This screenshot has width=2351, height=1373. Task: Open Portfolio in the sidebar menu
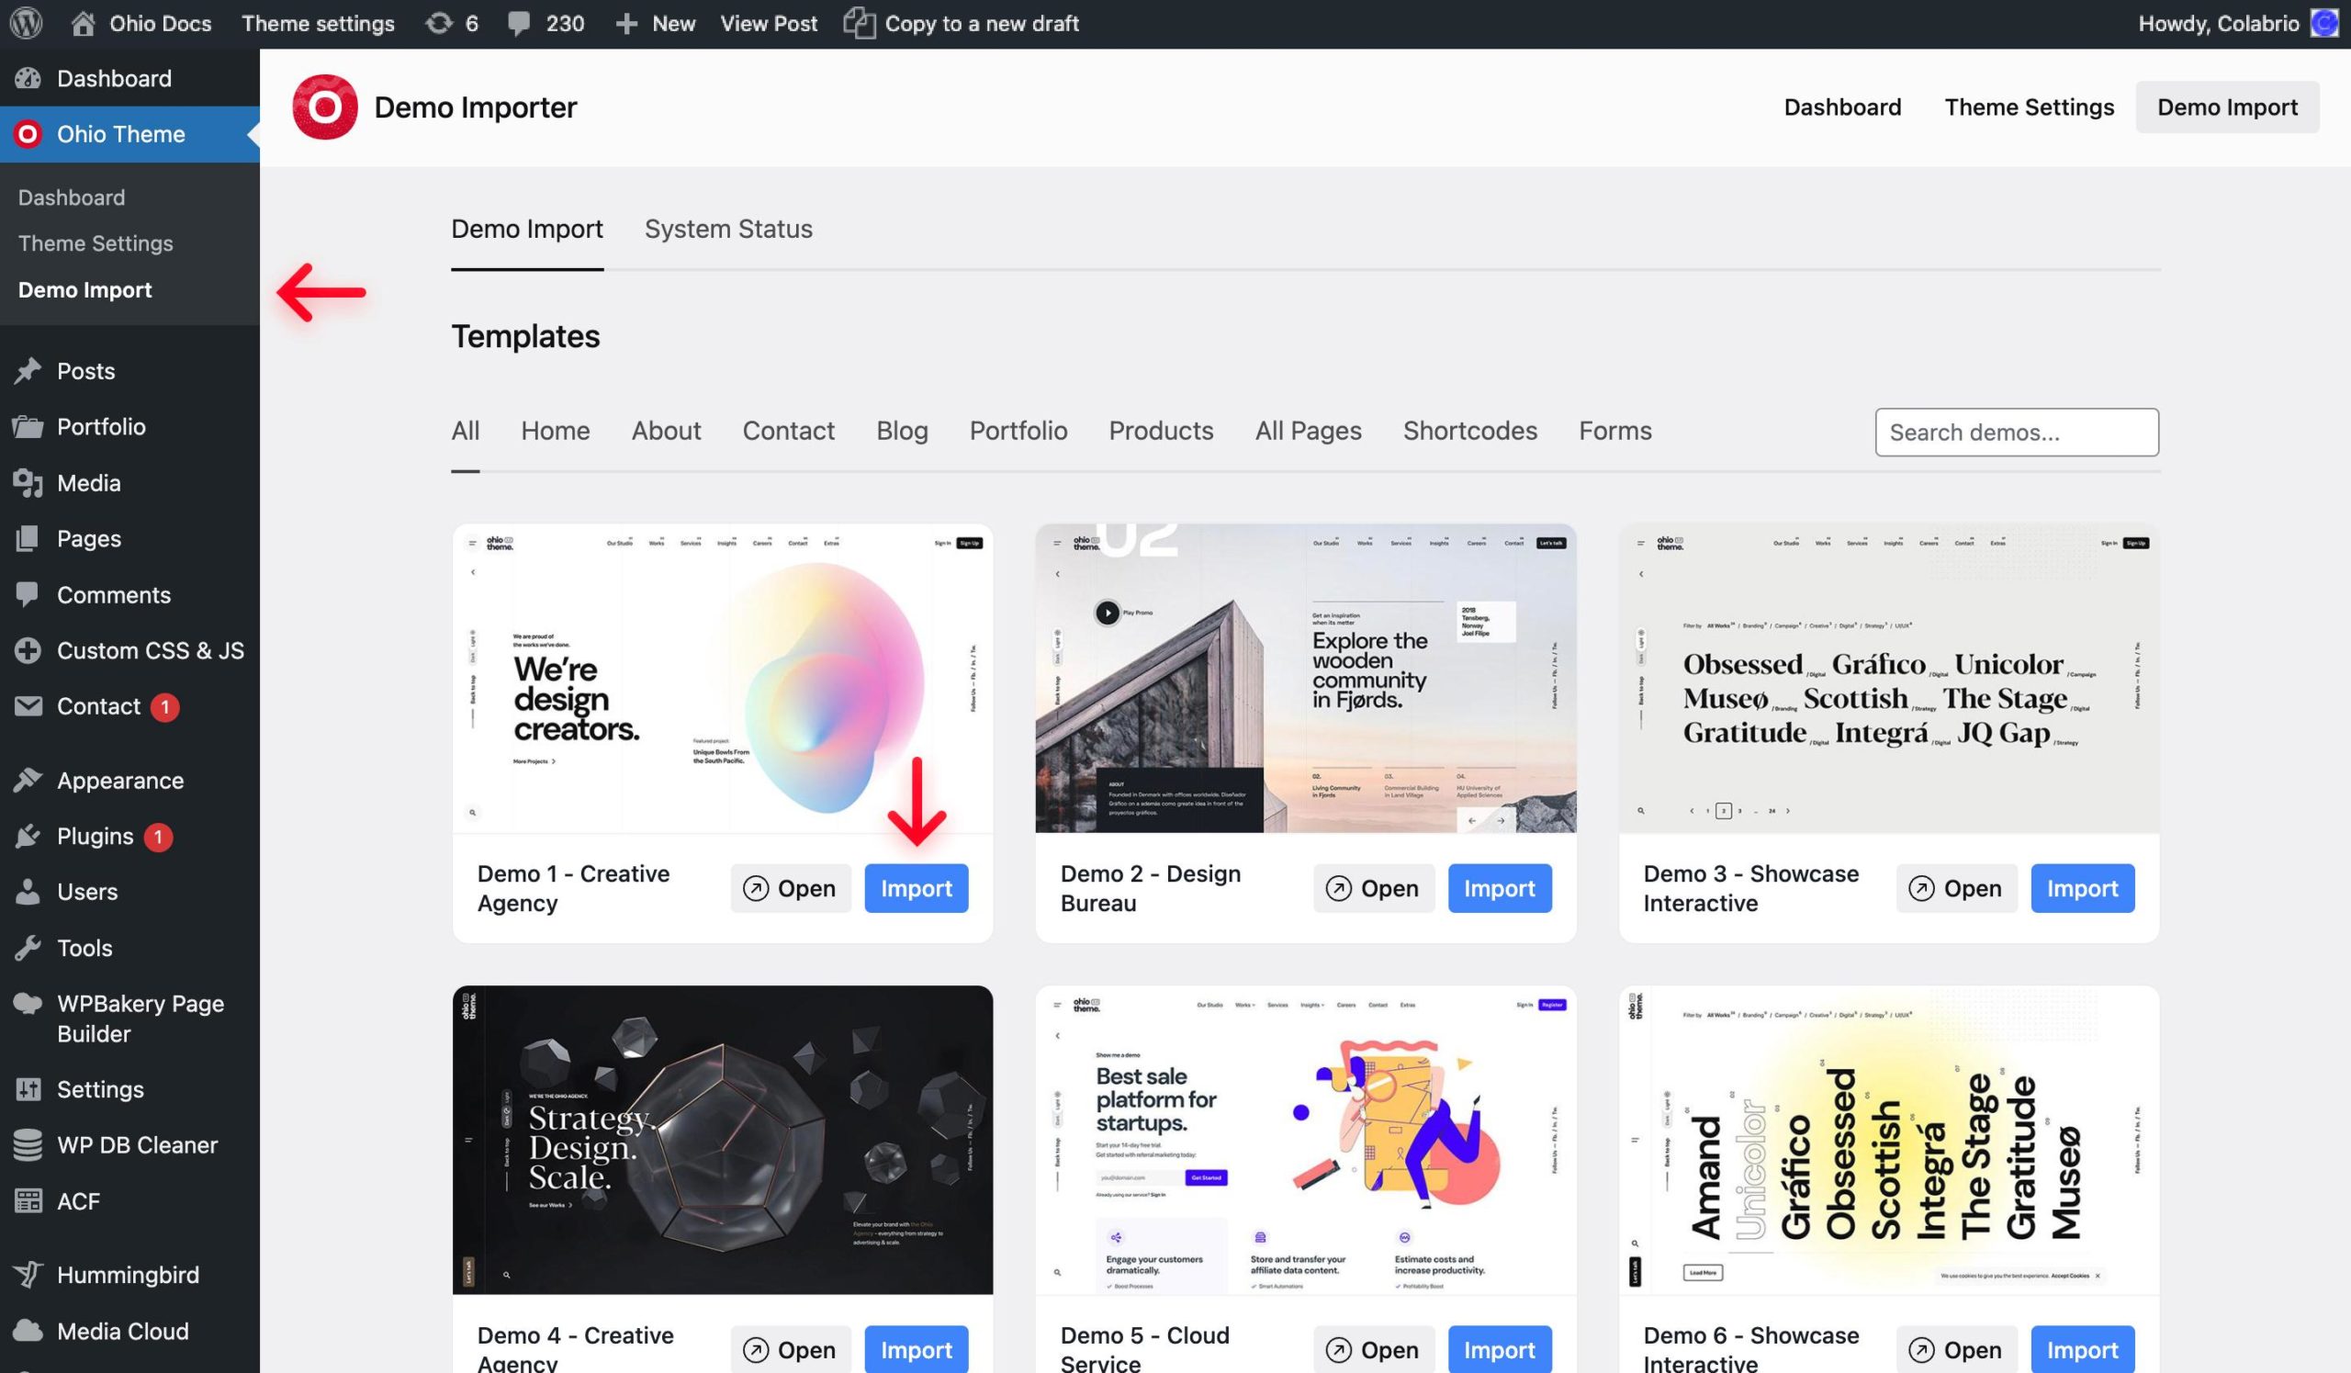101,427
